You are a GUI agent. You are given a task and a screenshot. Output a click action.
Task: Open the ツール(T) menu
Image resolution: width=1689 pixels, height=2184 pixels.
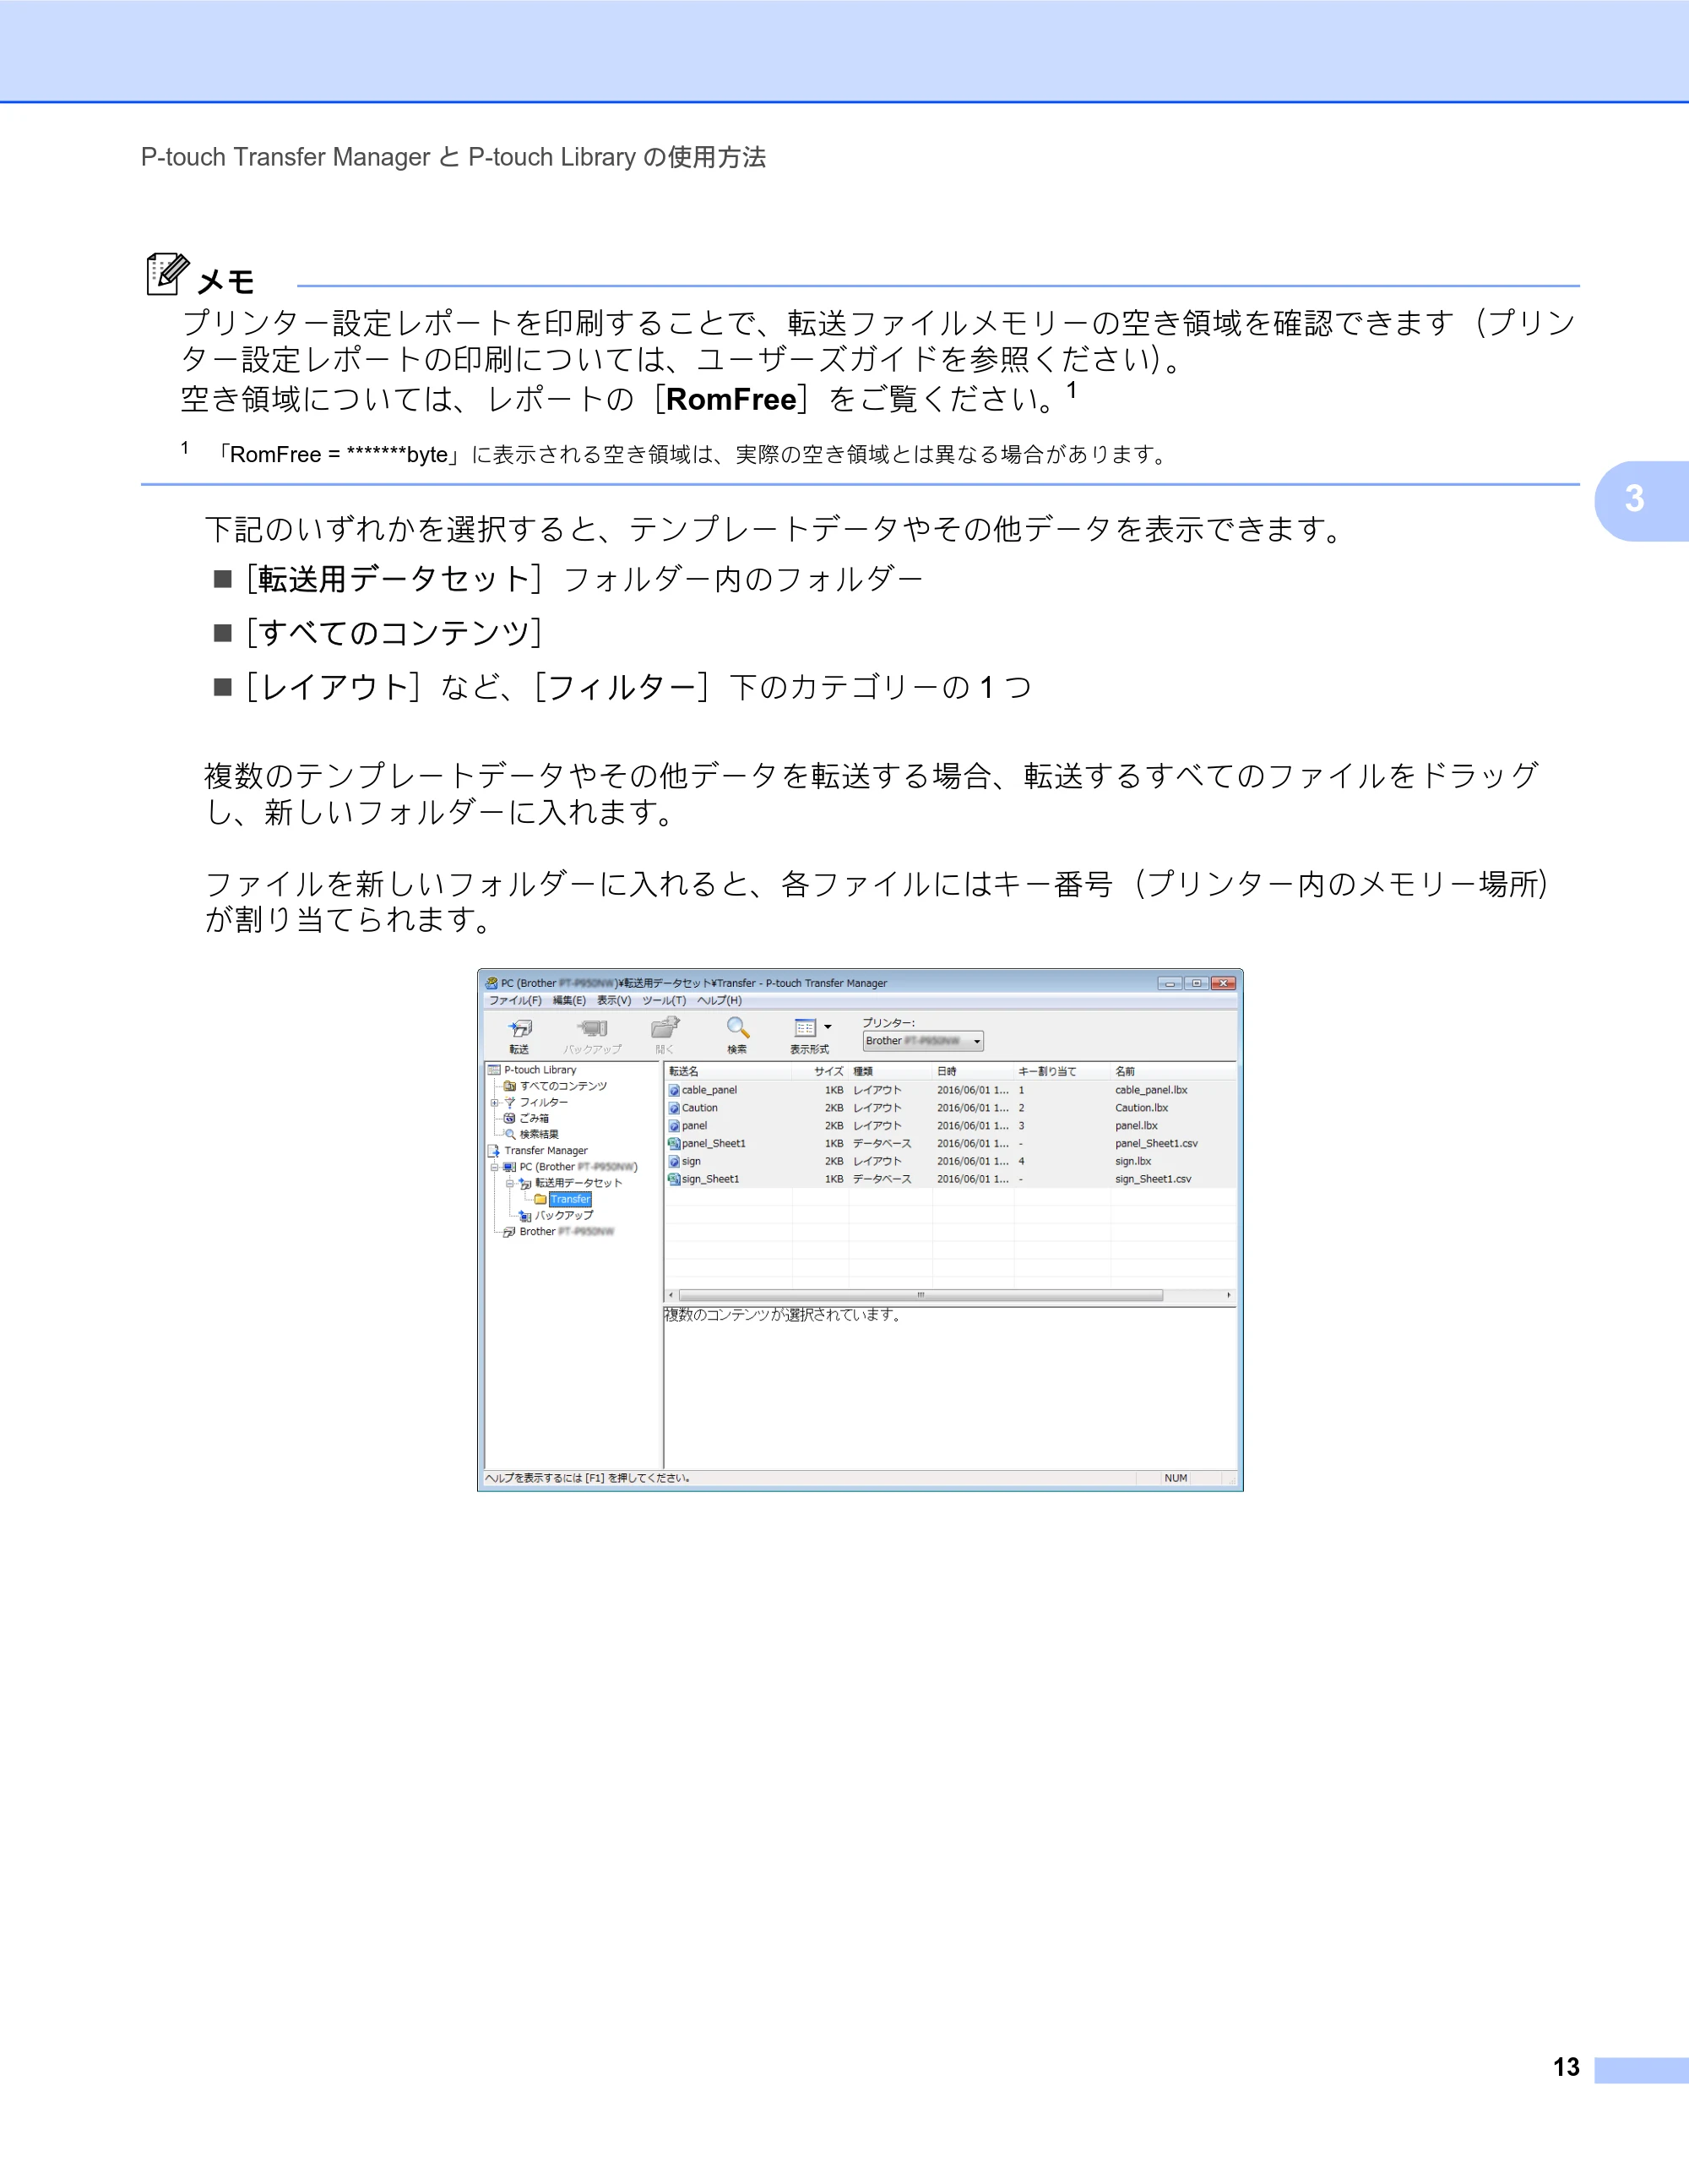(664, 1000)
